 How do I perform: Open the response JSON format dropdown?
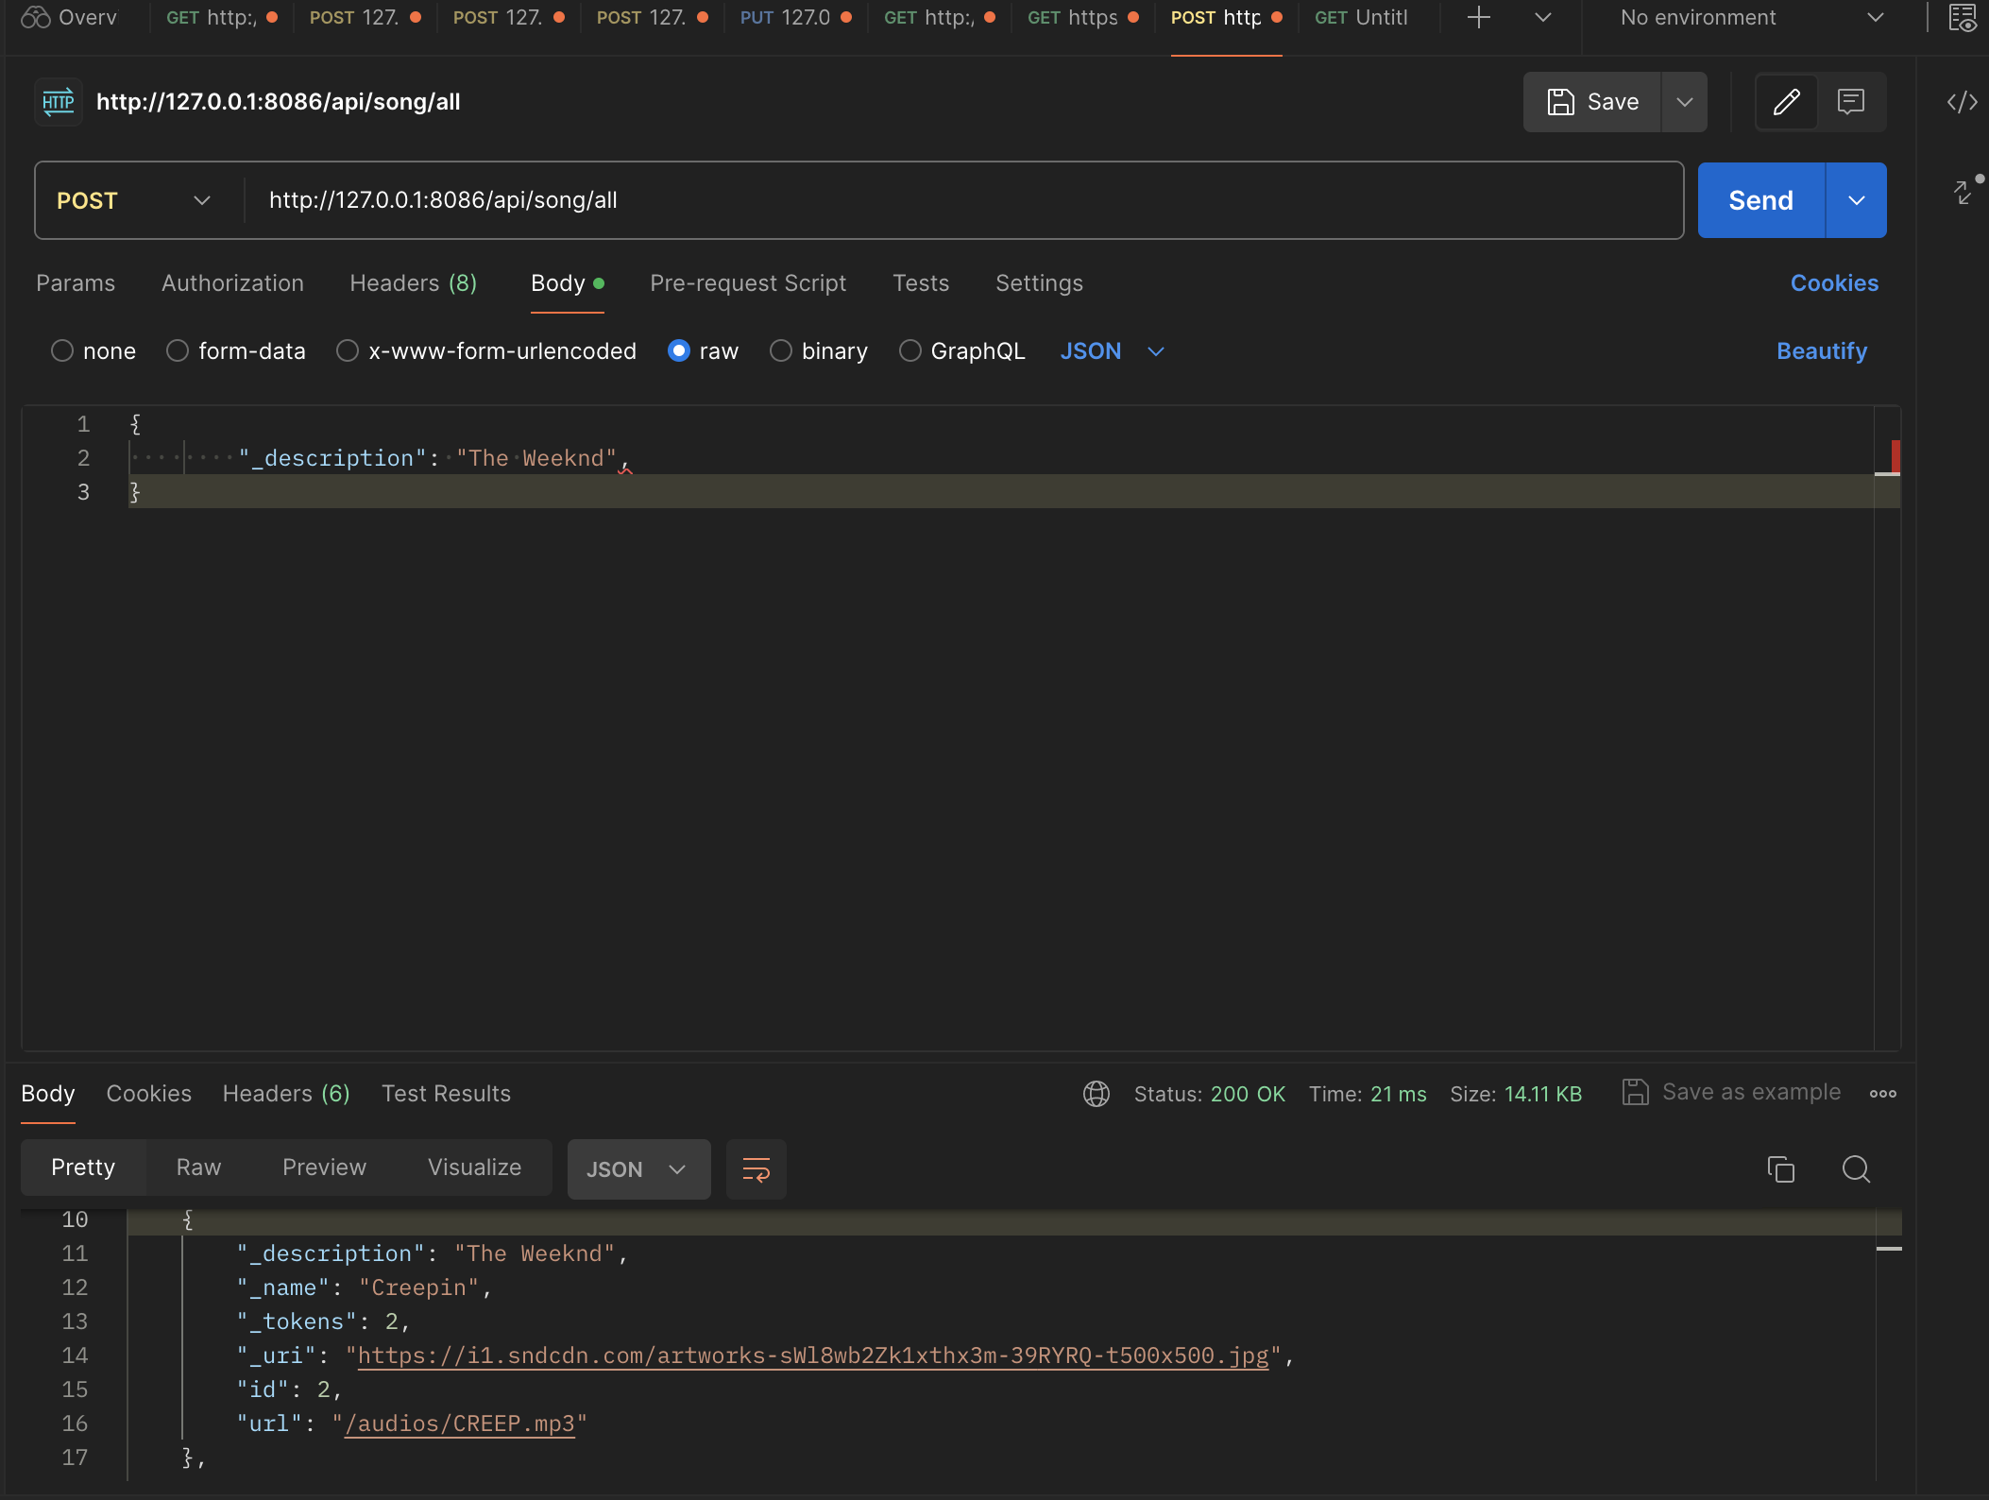tap(638, 1169)
